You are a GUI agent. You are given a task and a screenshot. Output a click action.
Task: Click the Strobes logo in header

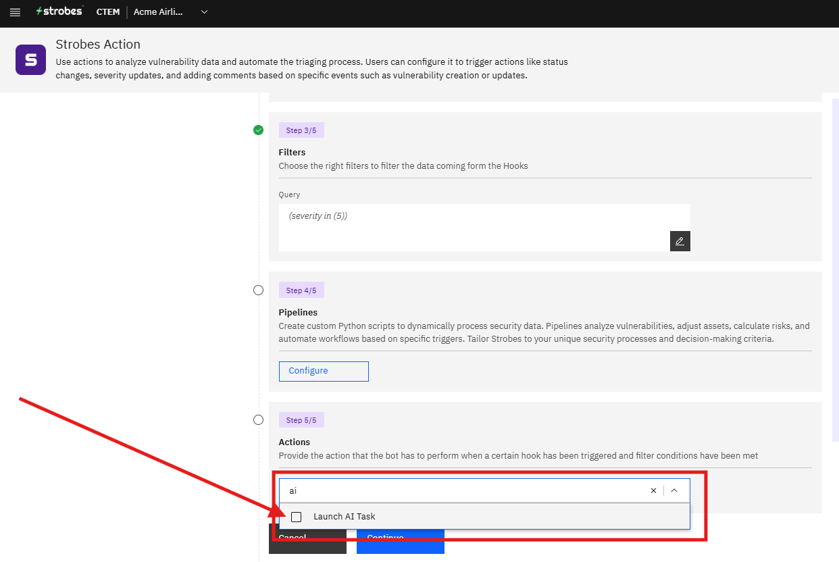[59, 11]
